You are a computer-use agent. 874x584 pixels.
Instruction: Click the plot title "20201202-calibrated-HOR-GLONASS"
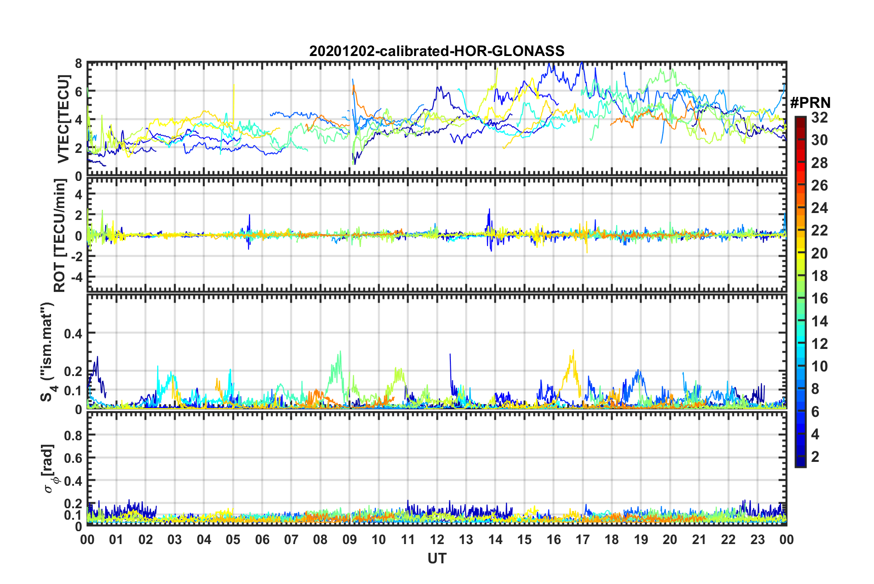coord(437,51)
